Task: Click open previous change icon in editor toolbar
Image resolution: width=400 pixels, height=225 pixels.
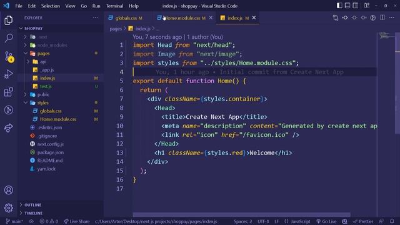Action: 345,17
